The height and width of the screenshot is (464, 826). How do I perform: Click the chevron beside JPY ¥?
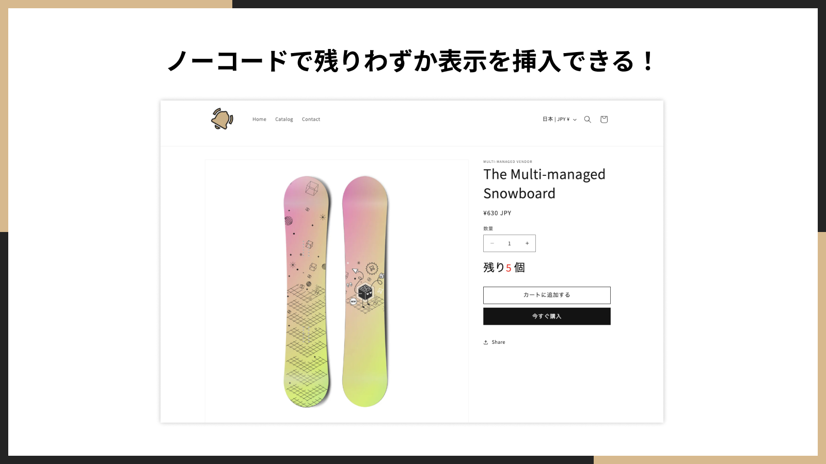575,120
